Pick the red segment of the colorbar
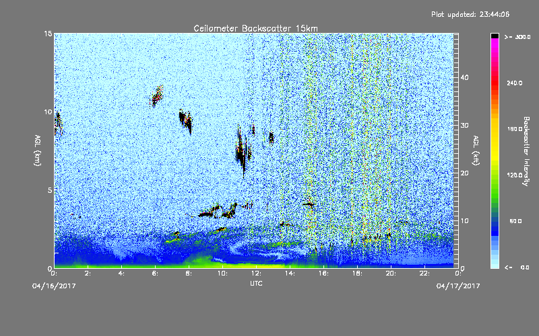 pyautogui.click(x=495, y=82)
